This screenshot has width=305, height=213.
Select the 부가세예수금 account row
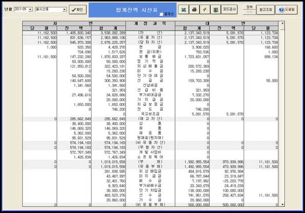pos(150,185)
